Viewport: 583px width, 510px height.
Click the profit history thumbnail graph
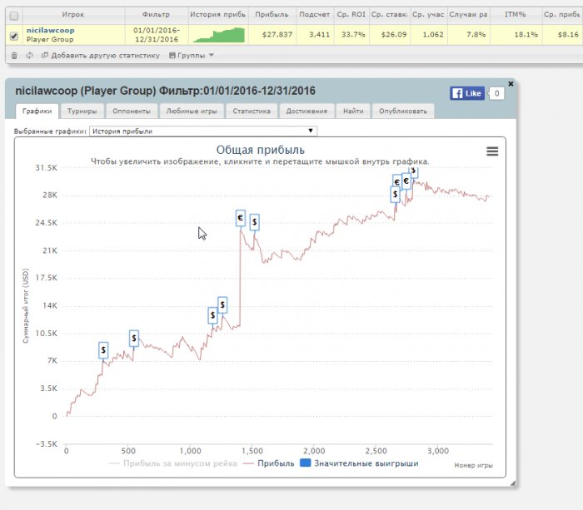(218, 35)
